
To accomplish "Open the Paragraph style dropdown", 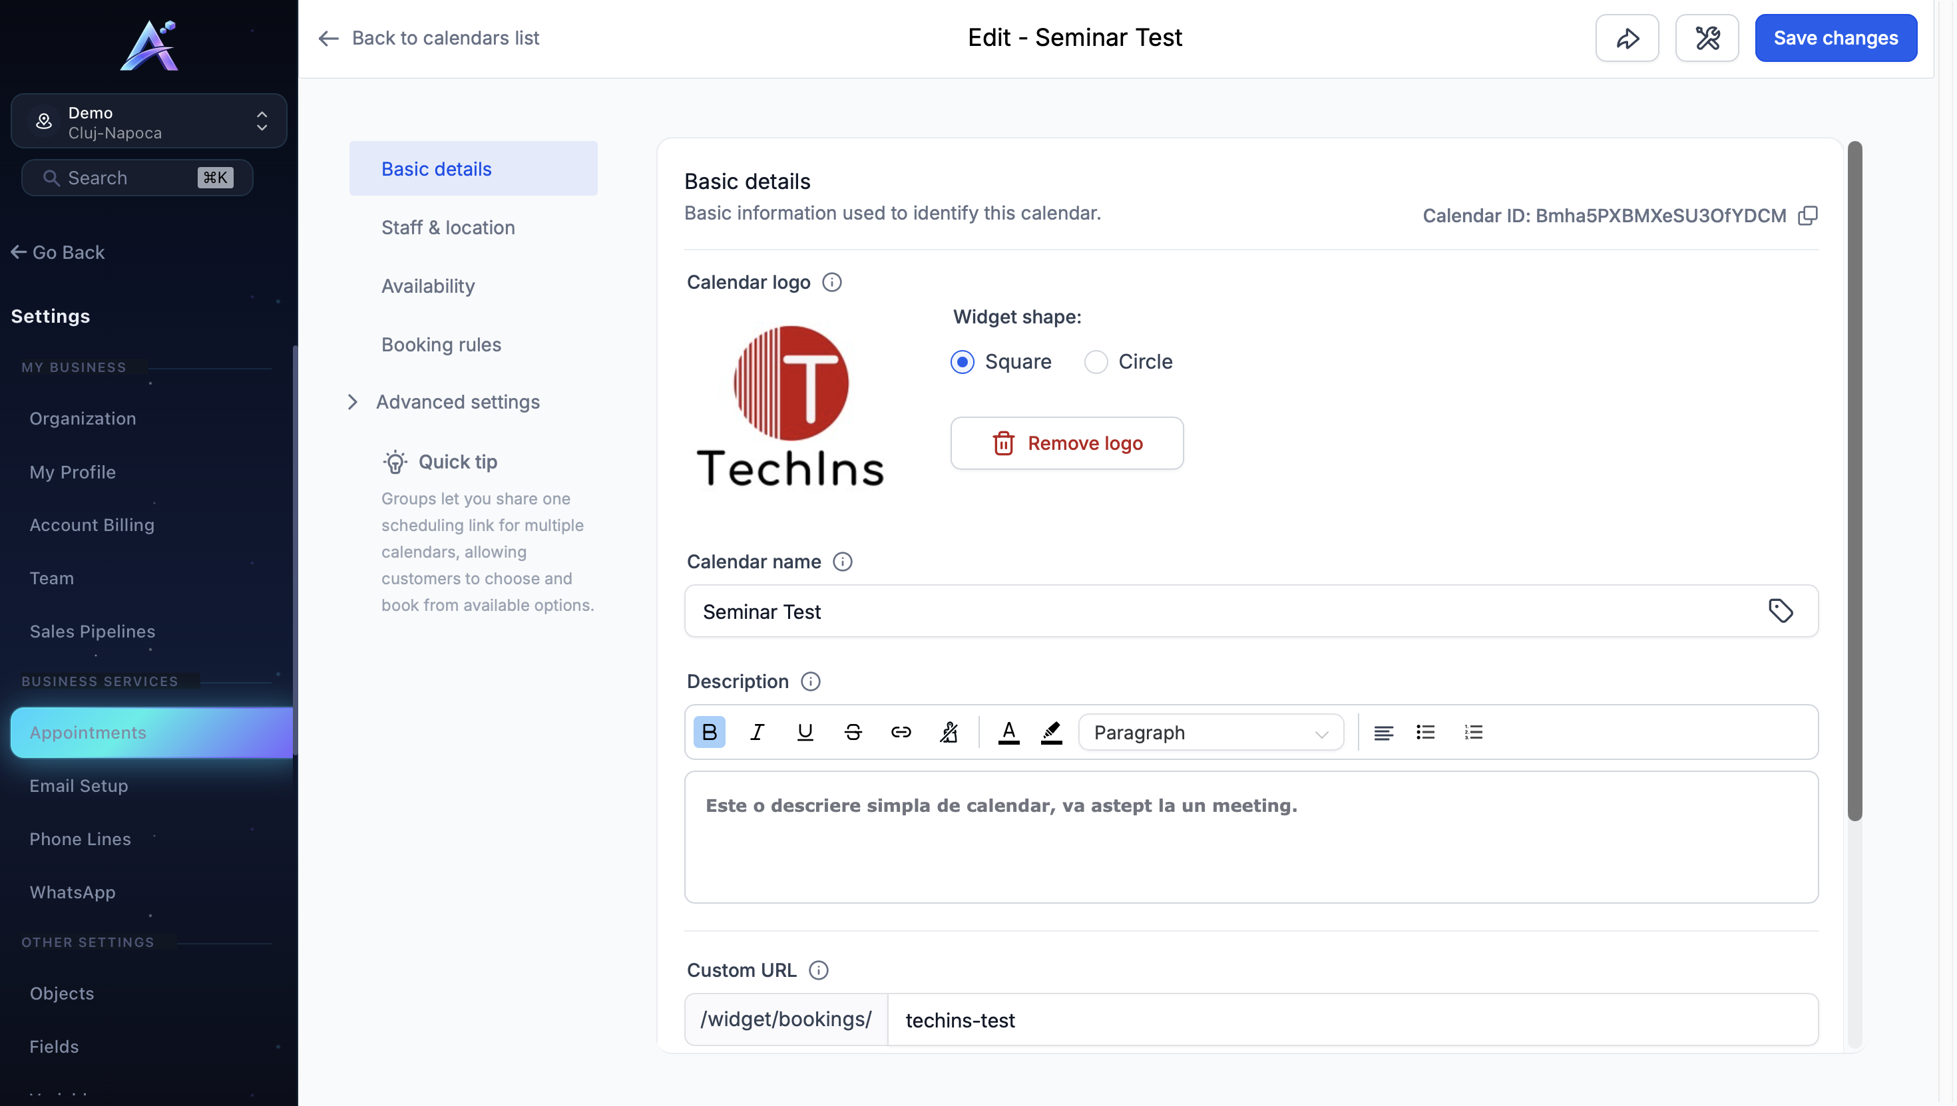I will [x=1211, y=732].
